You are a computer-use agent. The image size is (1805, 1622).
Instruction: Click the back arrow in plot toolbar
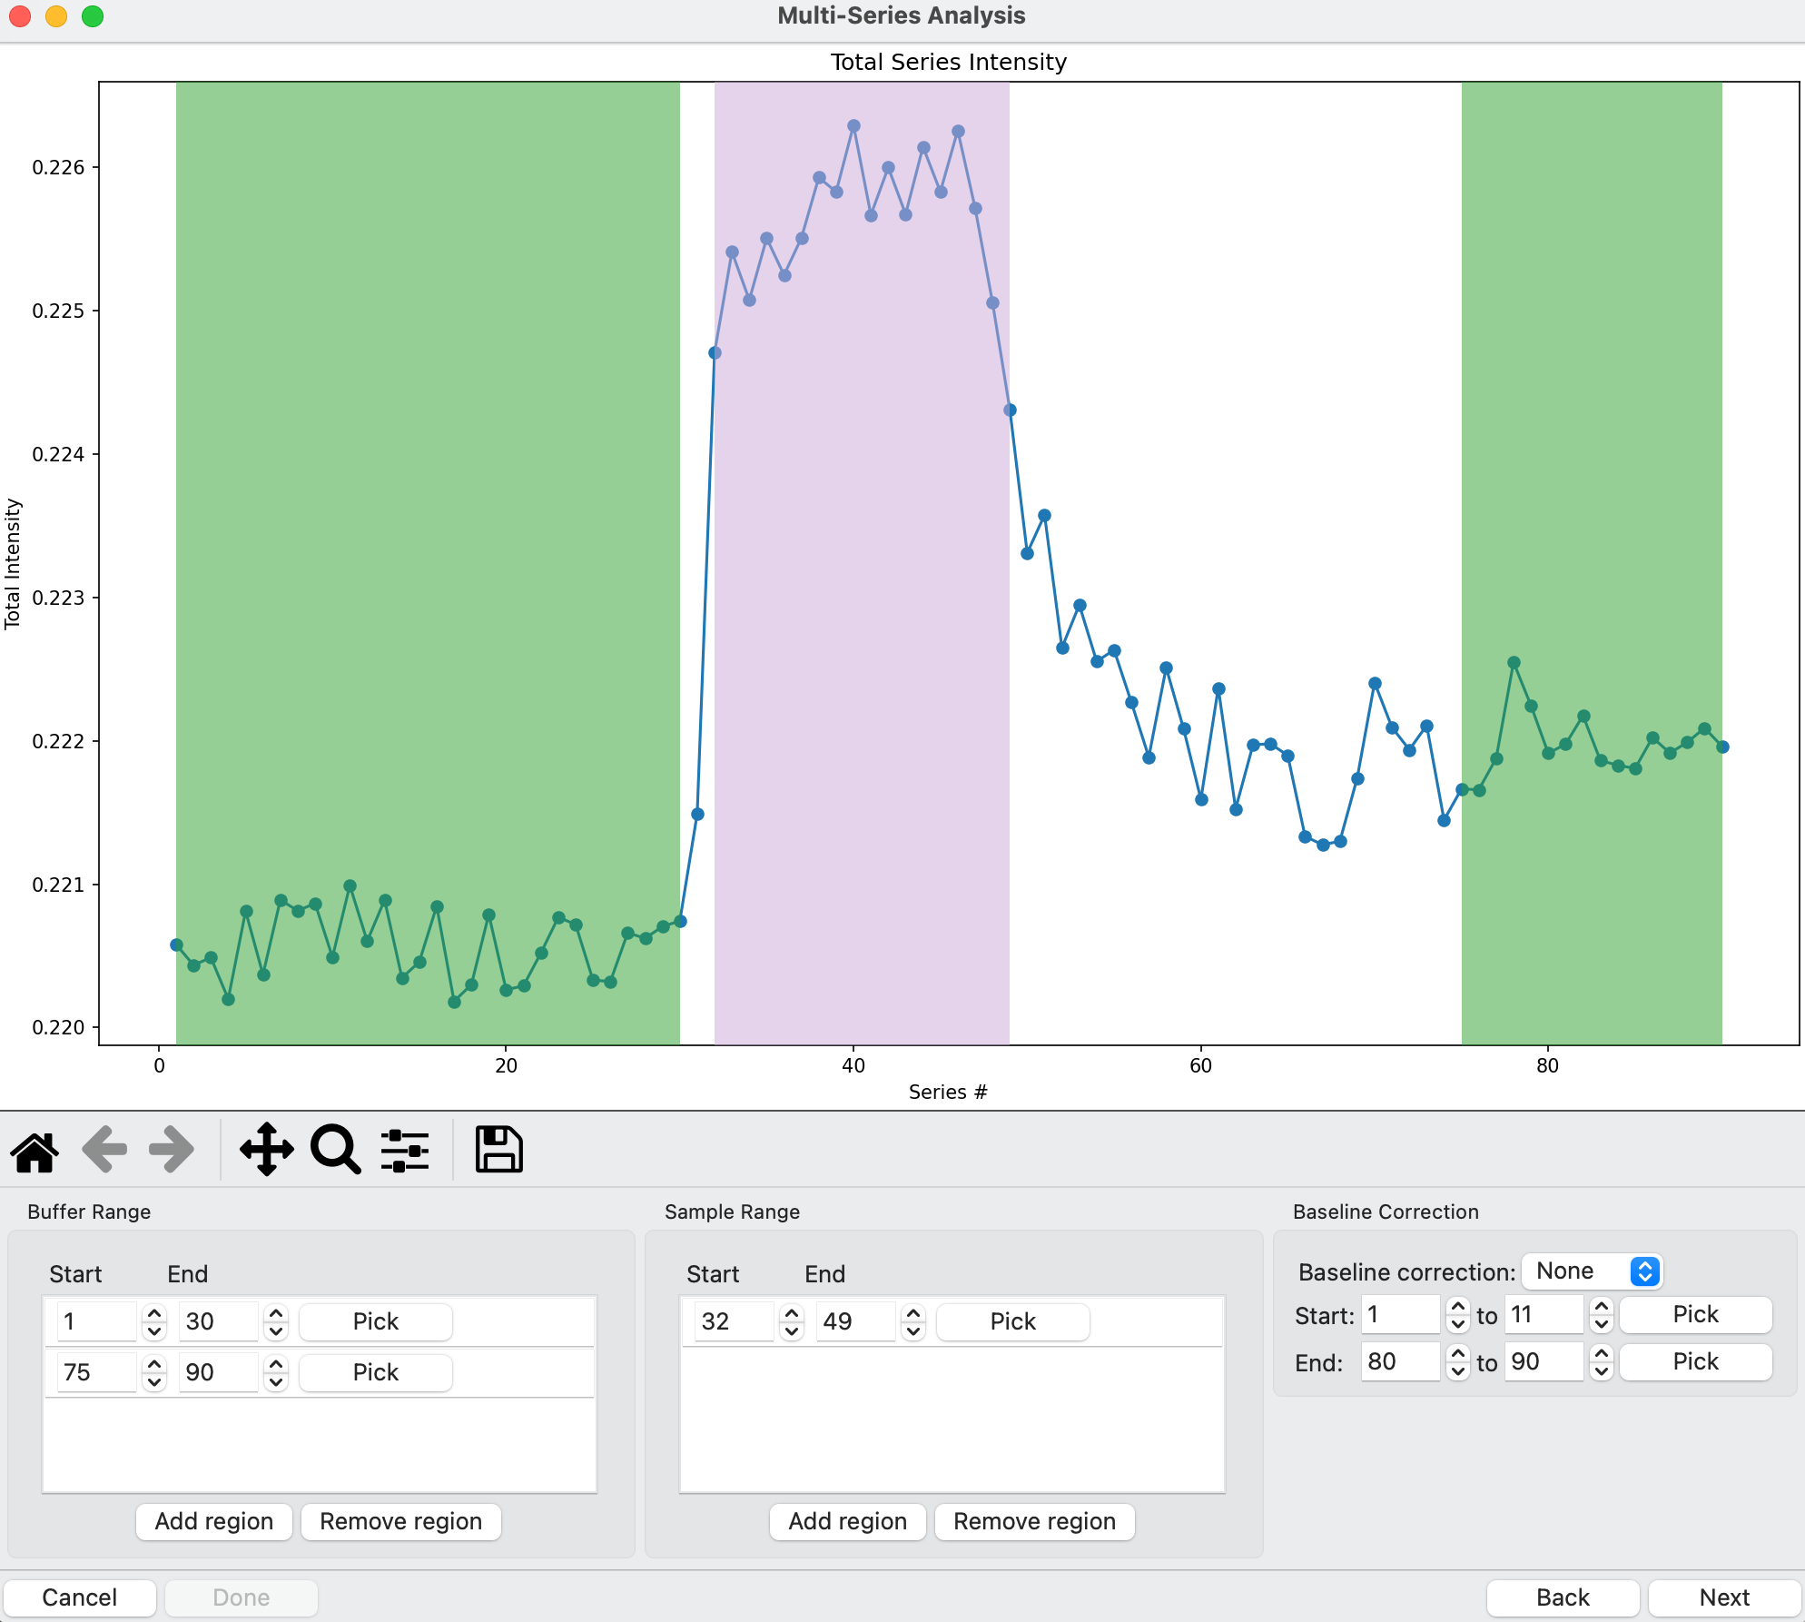point(104,1151)
